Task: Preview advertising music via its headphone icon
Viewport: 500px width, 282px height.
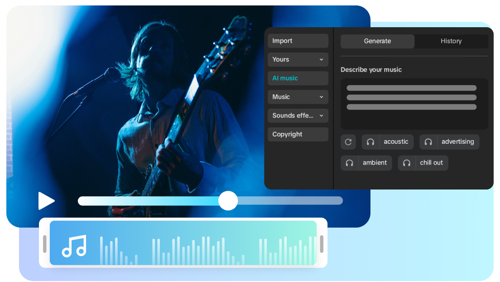Action: click(428, 142)
